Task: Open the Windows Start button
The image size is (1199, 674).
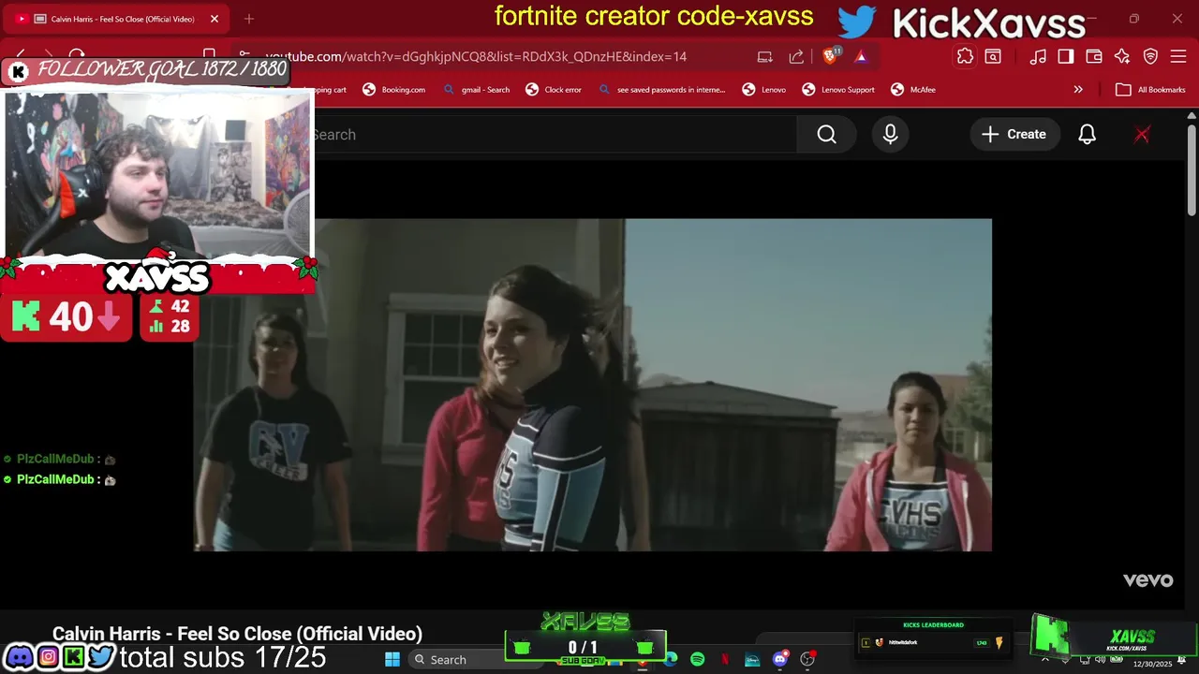Action: [x=392, y=660]
